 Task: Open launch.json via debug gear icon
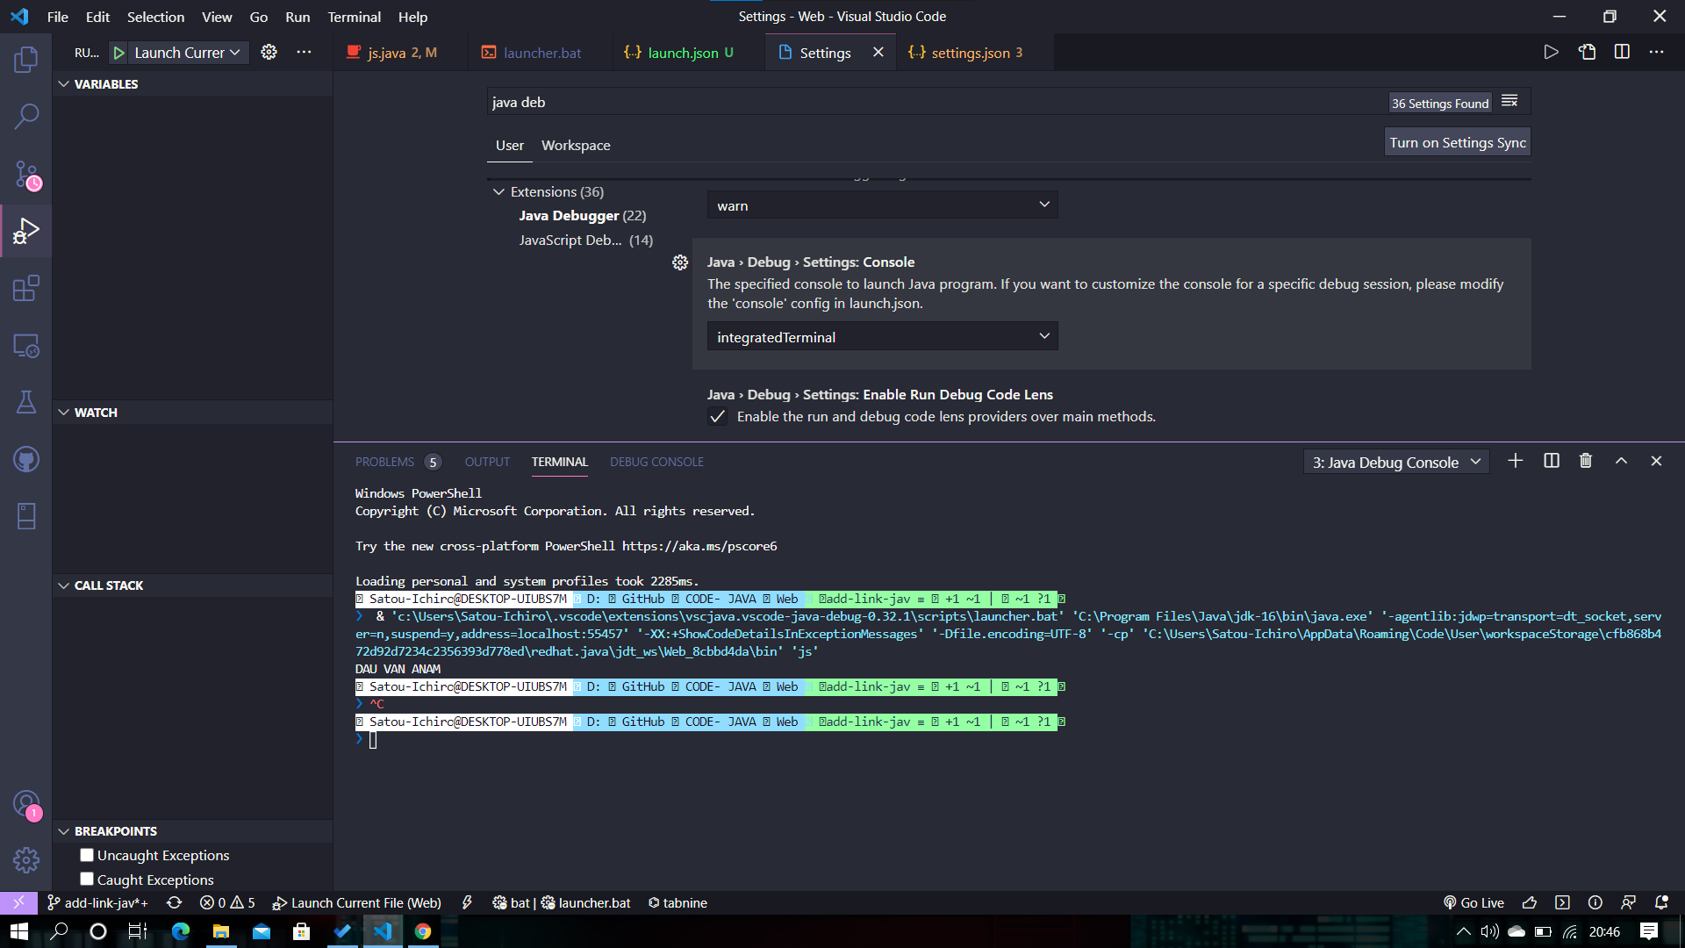tap(269, 53)
